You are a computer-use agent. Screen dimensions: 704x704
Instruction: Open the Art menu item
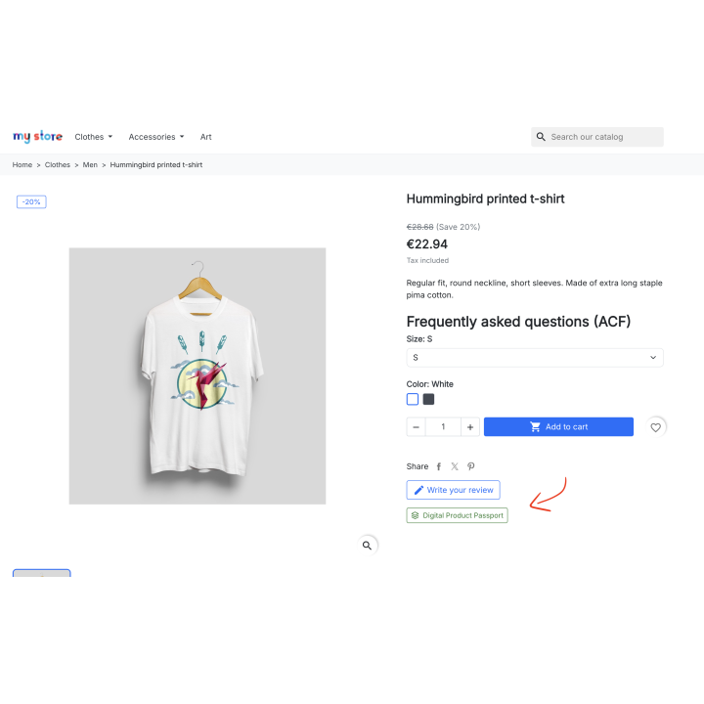[206, 137]
